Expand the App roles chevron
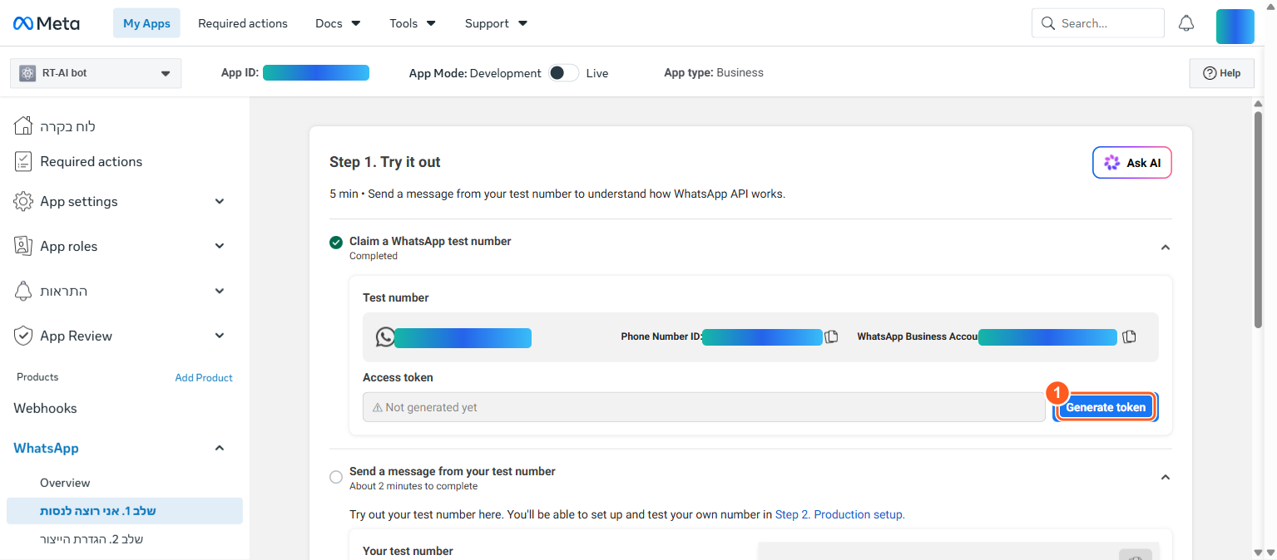The width and height of the screenshot is (1277, 560). 220,246
